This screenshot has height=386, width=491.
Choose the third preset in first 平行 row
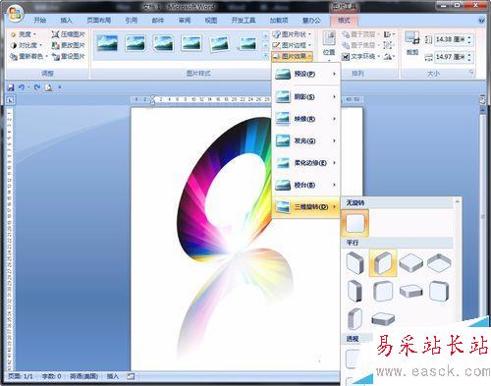click(x=411, y=263)
